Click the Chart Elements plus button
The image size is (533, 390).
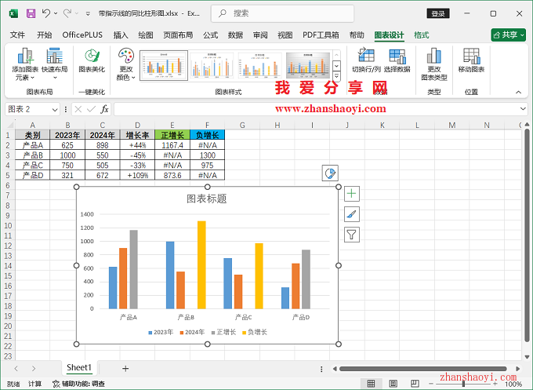pyautogui.click(x=352, y=193)
